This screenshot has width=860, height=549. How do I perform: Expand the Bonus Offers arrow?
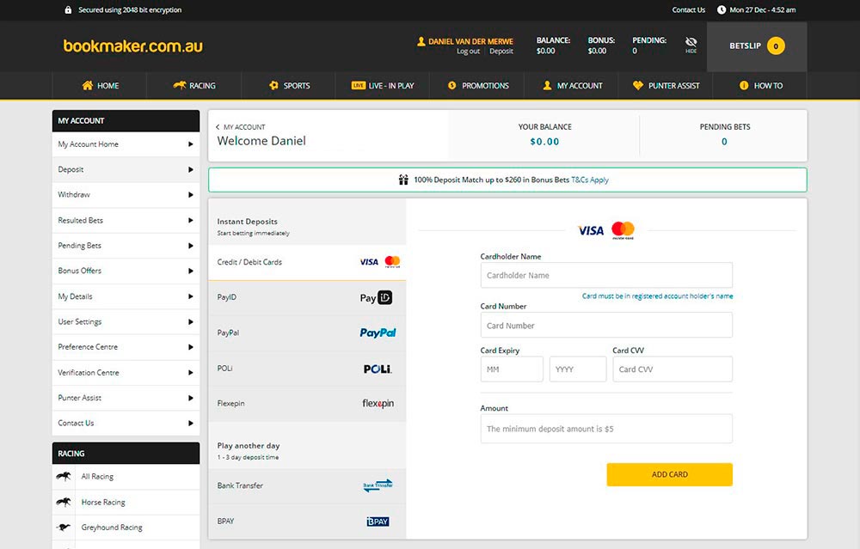(x=190, y=271)
